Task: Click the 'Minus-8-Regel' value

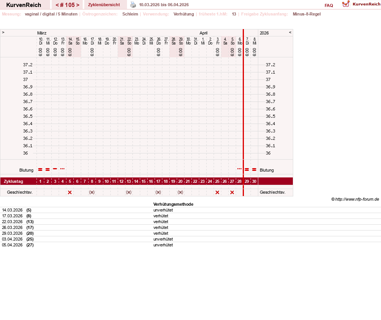Action: pyautogui.click(x=307, y=14)
